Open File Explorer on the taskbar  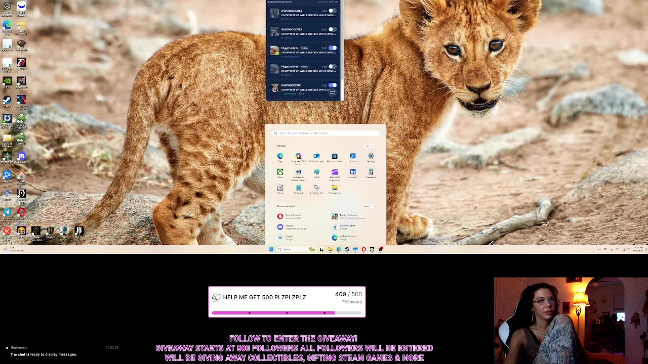(x=330, y=249)
